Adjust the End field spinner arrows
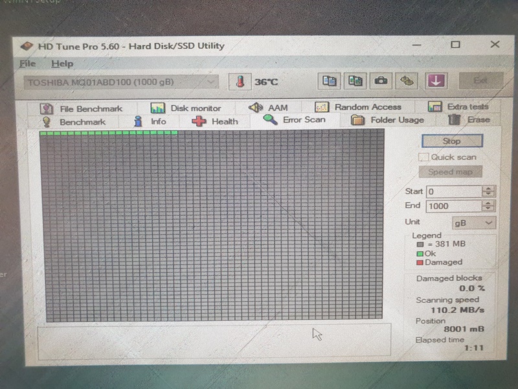This screenshot has height=389, width=518. [x=488, y=206]
